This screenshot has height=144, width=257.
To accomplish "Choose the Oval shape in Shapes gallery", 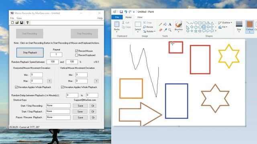I will (196, 23).
